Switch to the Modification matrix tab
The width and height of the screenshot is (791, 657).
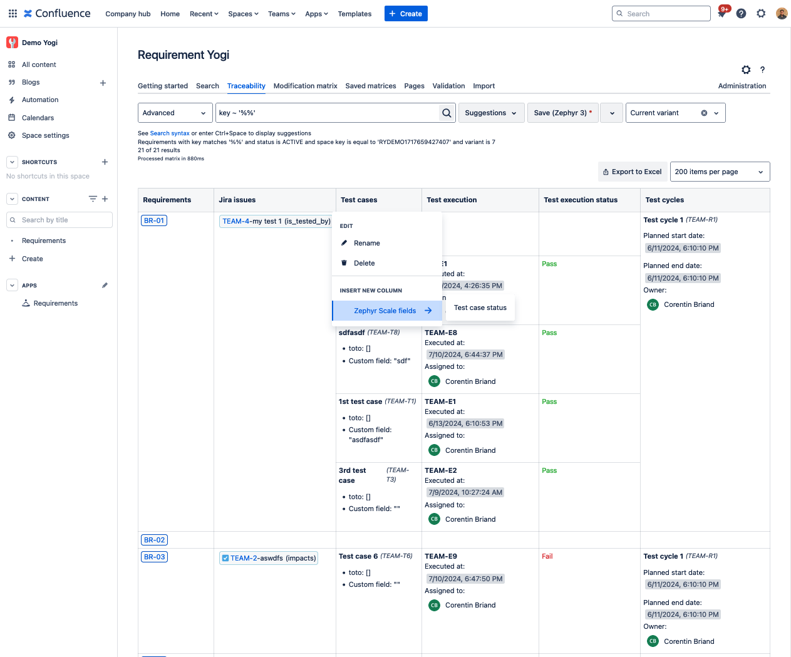[x=305, y=86]
